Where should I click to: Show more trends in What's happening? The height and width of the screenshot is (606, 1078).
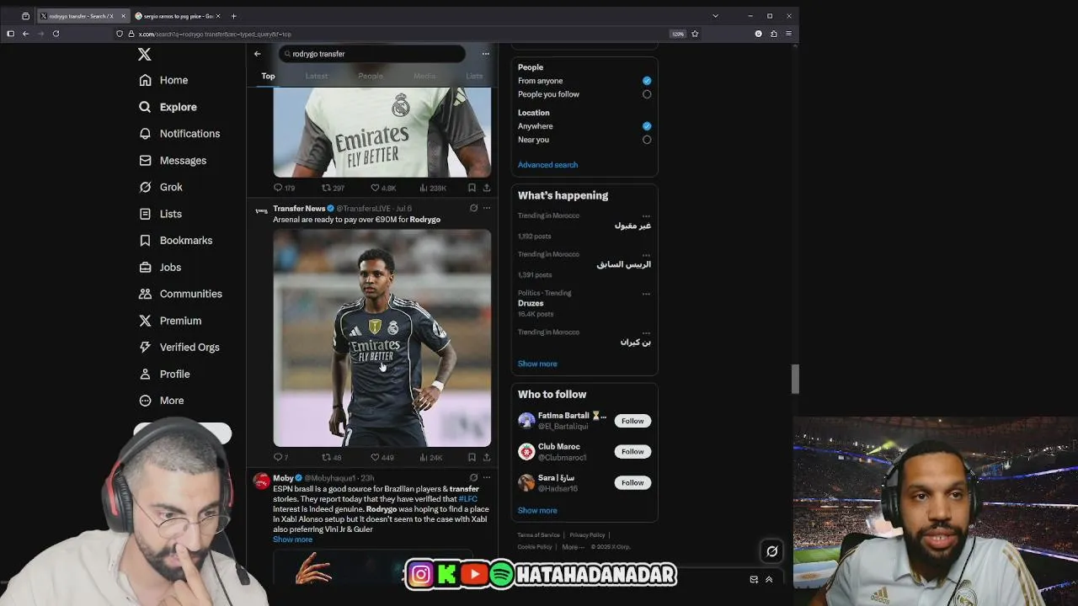[537, 364]
